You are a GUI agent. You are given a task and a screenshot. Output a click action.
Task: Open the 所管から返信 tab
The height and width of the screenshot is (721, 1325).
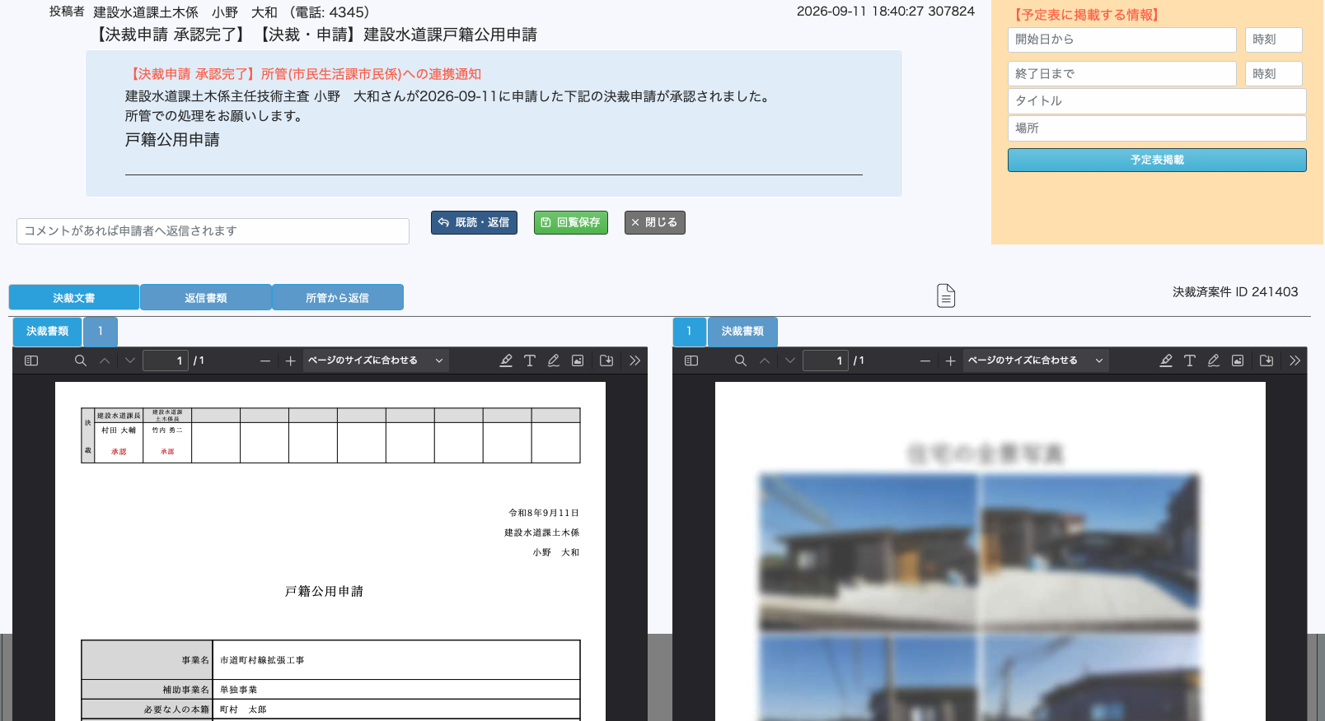338,297
